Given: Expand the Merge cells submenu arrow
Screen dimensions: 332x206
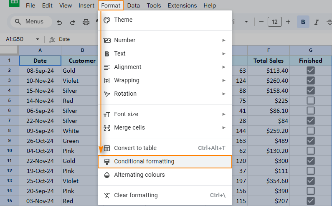Looking at the screenshot, I should (224, 127).
